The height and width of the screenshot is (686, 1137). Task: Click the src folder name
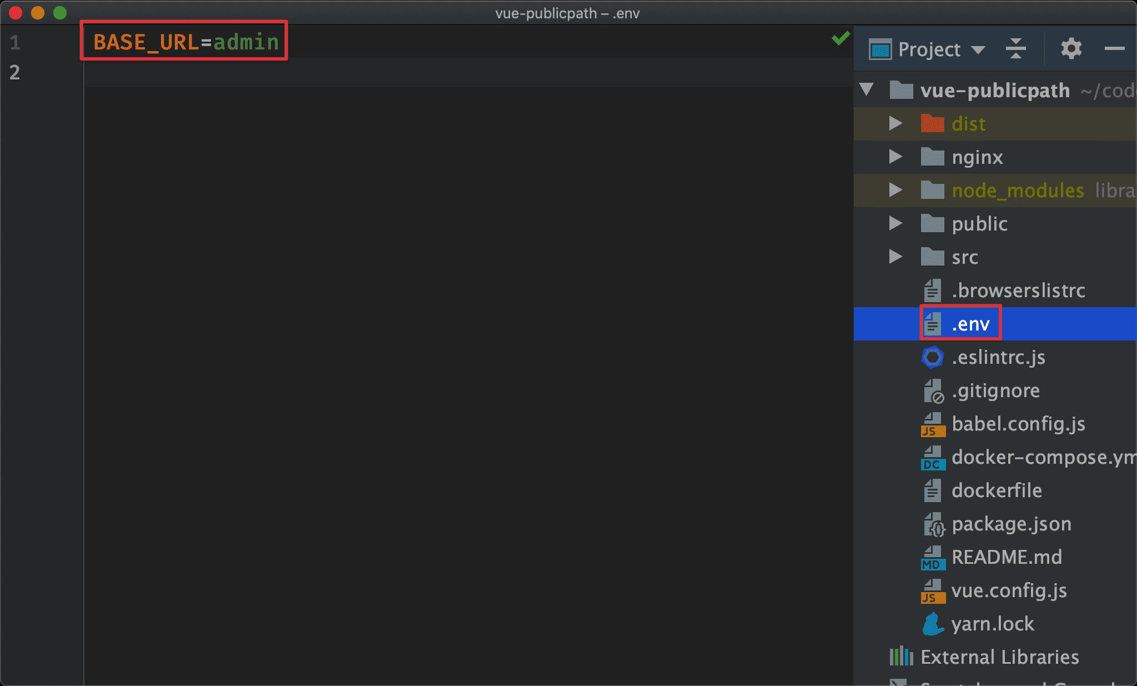(965, 257)
